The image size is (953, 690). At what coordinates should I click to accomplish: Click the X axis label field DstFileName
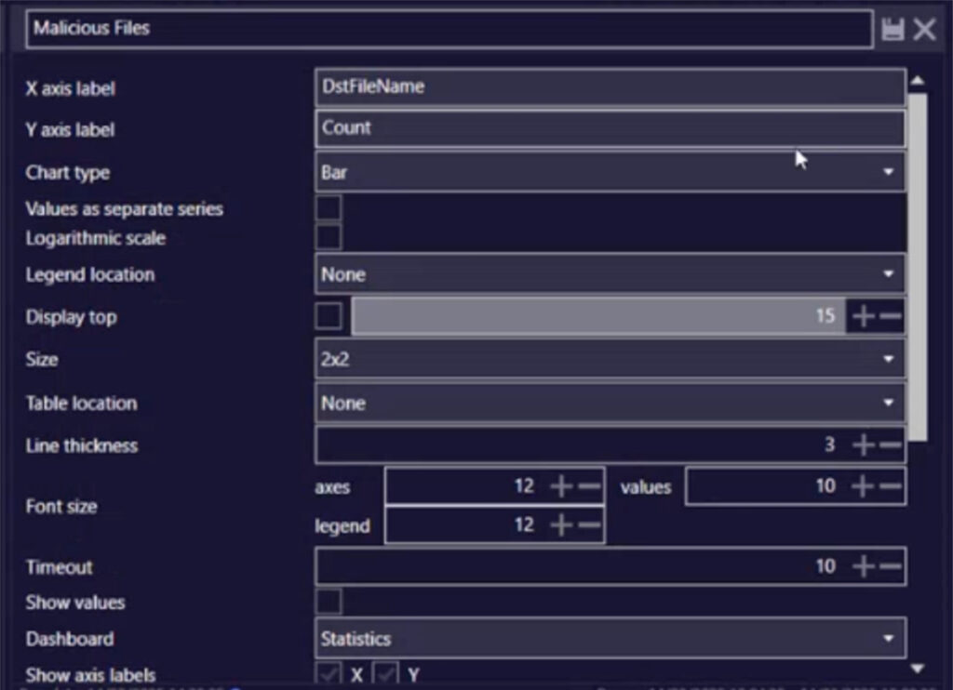[x=611, y=86]
